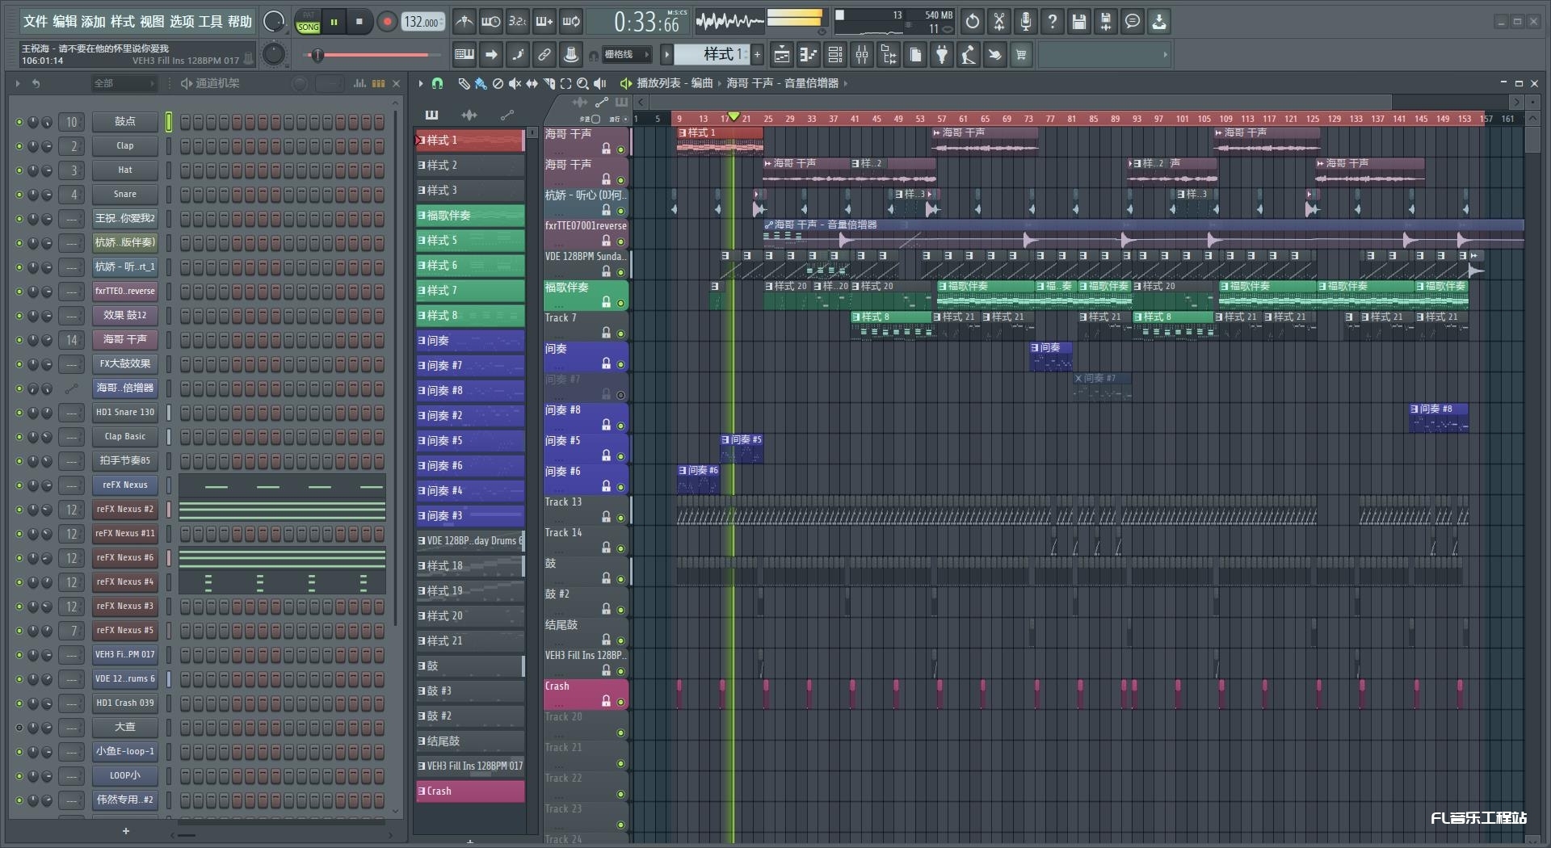Image resolution: width=1551 pixels, height=848 pixels.
Task: Mute the Crash playlist track
Action: point(620,703)
